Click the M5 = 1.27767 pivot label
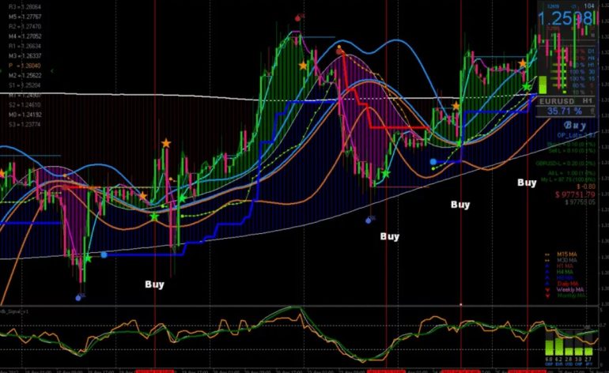This screenshot has height=373, width=609. 25,17
